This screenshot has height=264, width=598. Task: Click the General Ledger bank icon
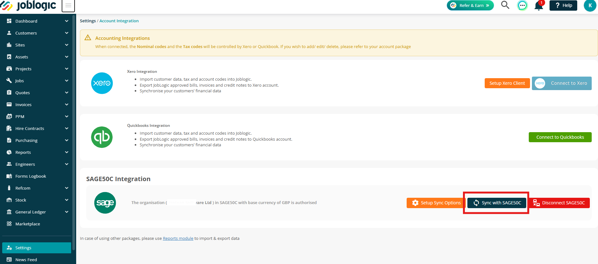(9, 212)
